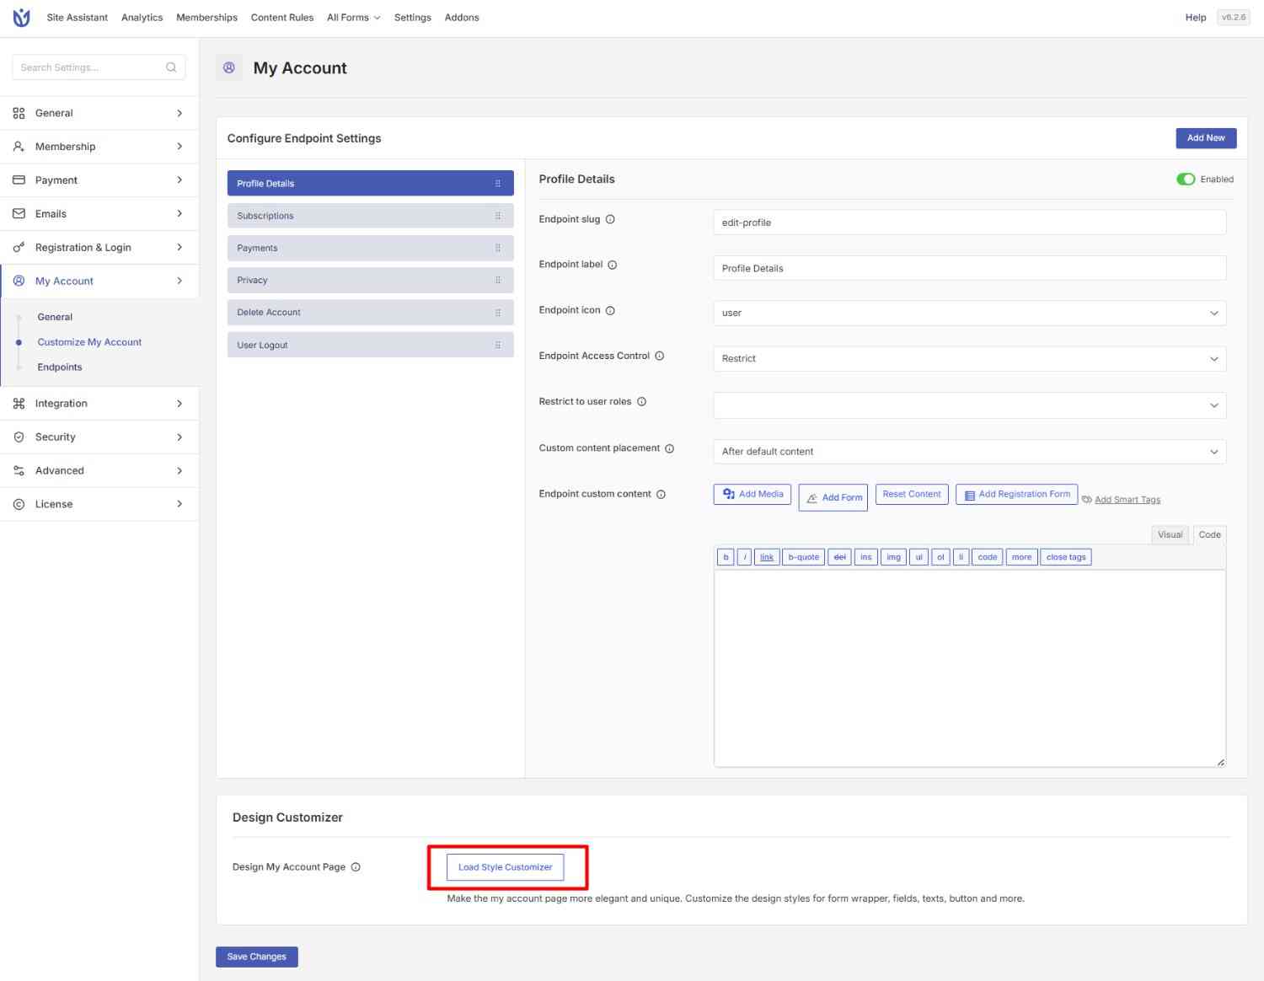Open the Endpoint icon dropdown
The width and height of the screenshot is (1264, 981).
point(969,313)
